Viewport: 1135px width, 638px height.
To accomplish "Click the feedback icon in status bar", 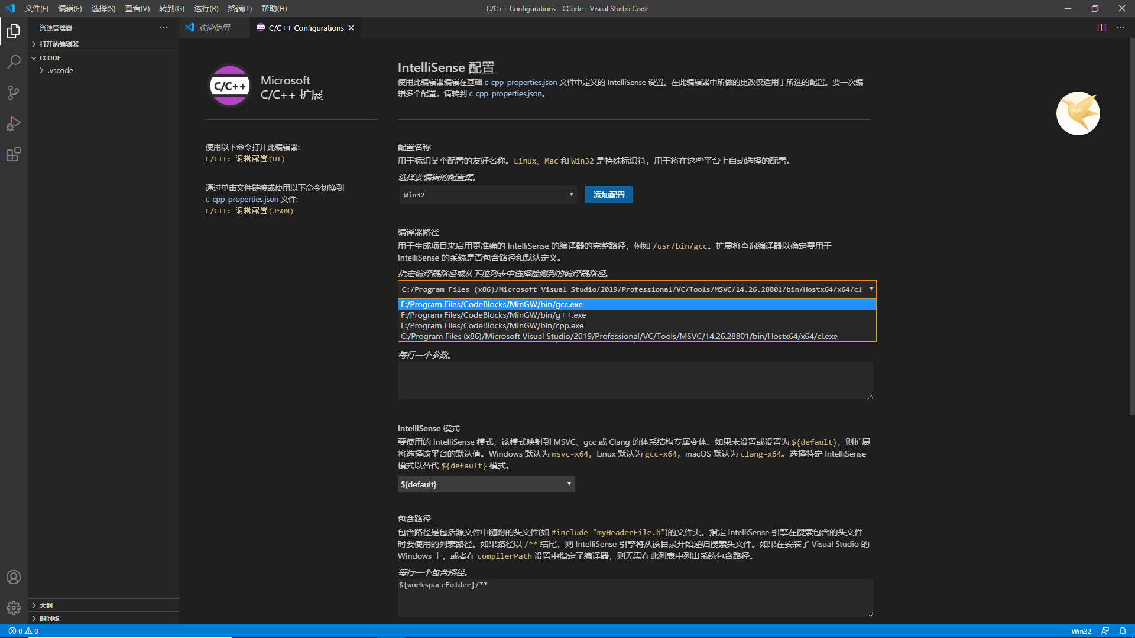I will tap(1105, 631).
